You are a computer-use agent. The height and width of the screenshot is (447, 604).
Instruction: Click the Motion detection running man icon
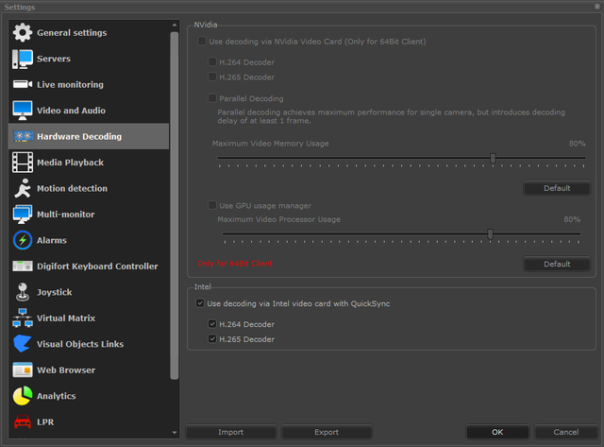point(23,188)
